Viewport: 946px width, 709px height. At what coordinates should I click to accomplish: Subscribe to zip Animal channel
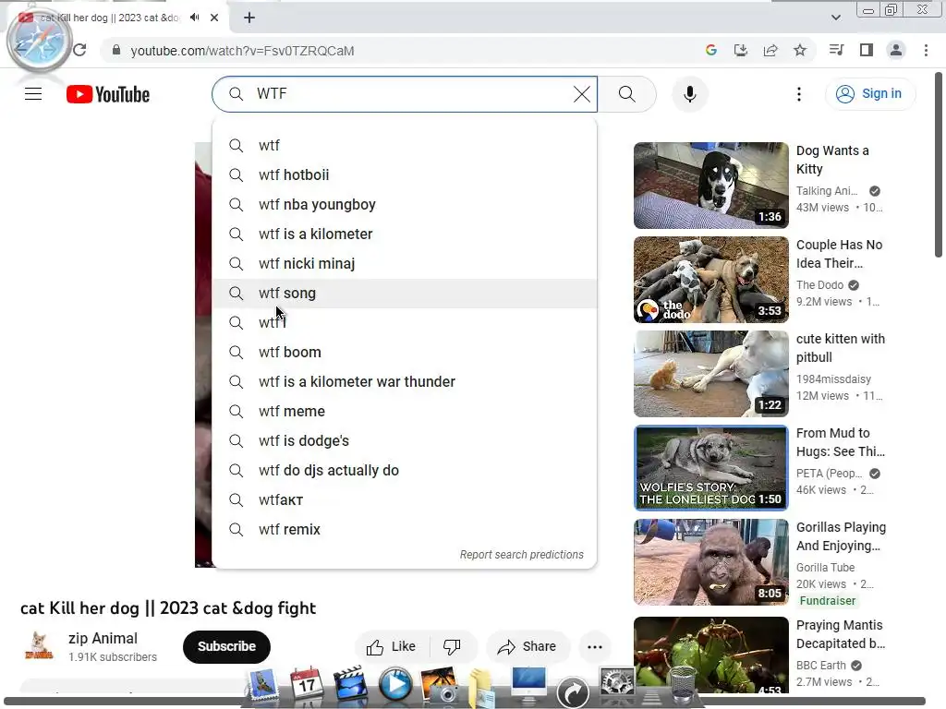click(227, 646)
